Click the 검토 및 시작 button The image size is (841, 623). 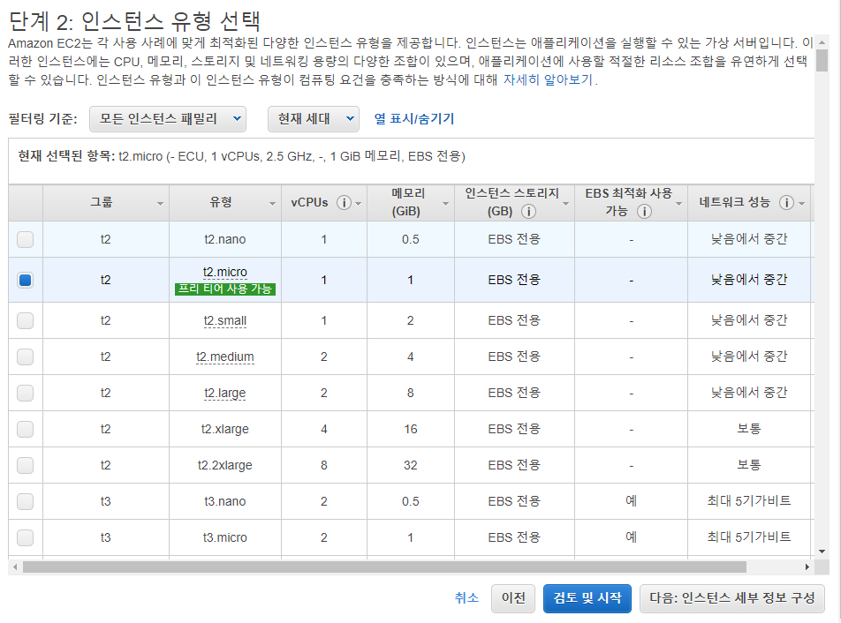[587, 598]
